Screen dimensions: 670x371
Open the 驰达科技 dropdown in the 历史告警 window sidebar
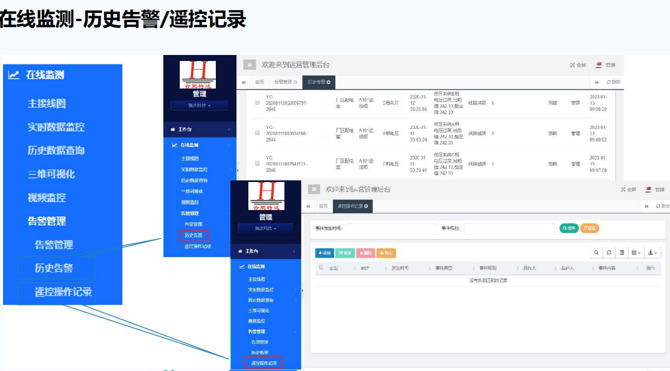pos(199,105)
